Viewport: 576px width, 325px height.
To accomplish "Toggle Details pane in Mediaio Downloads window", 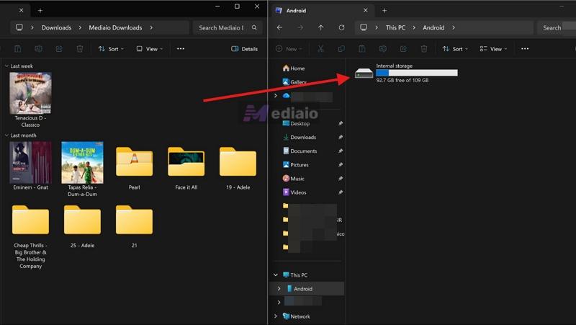I will pyautogui.click(x=244, y=49).
